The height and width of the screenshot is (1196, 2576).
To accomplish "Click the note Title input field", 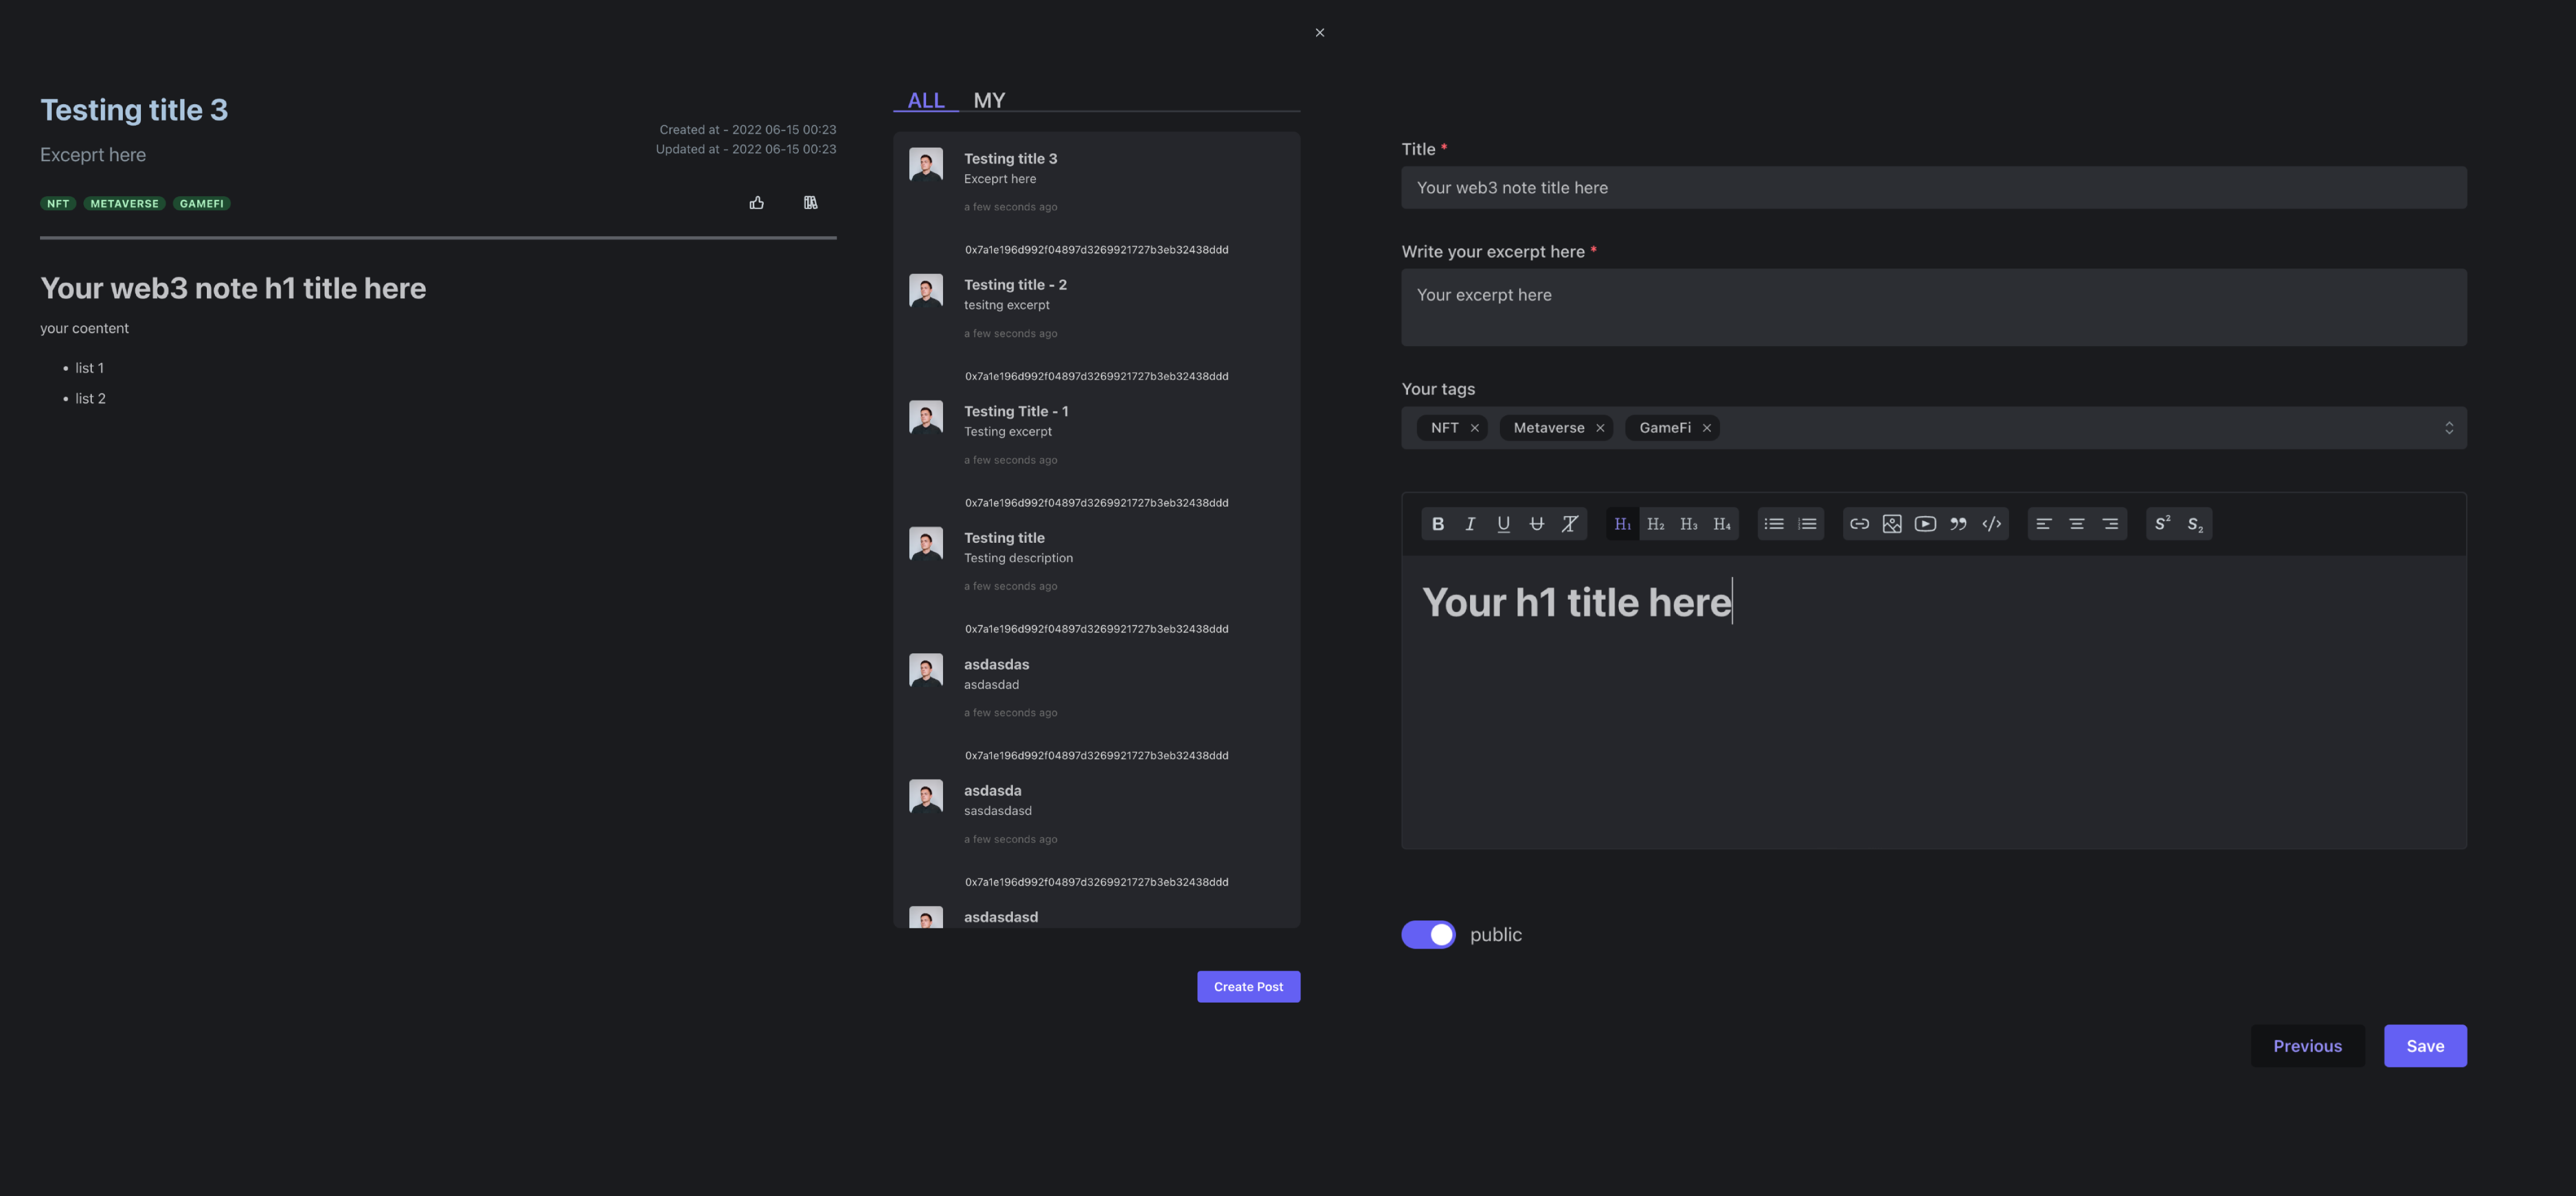I will (x=1933, y=188).
